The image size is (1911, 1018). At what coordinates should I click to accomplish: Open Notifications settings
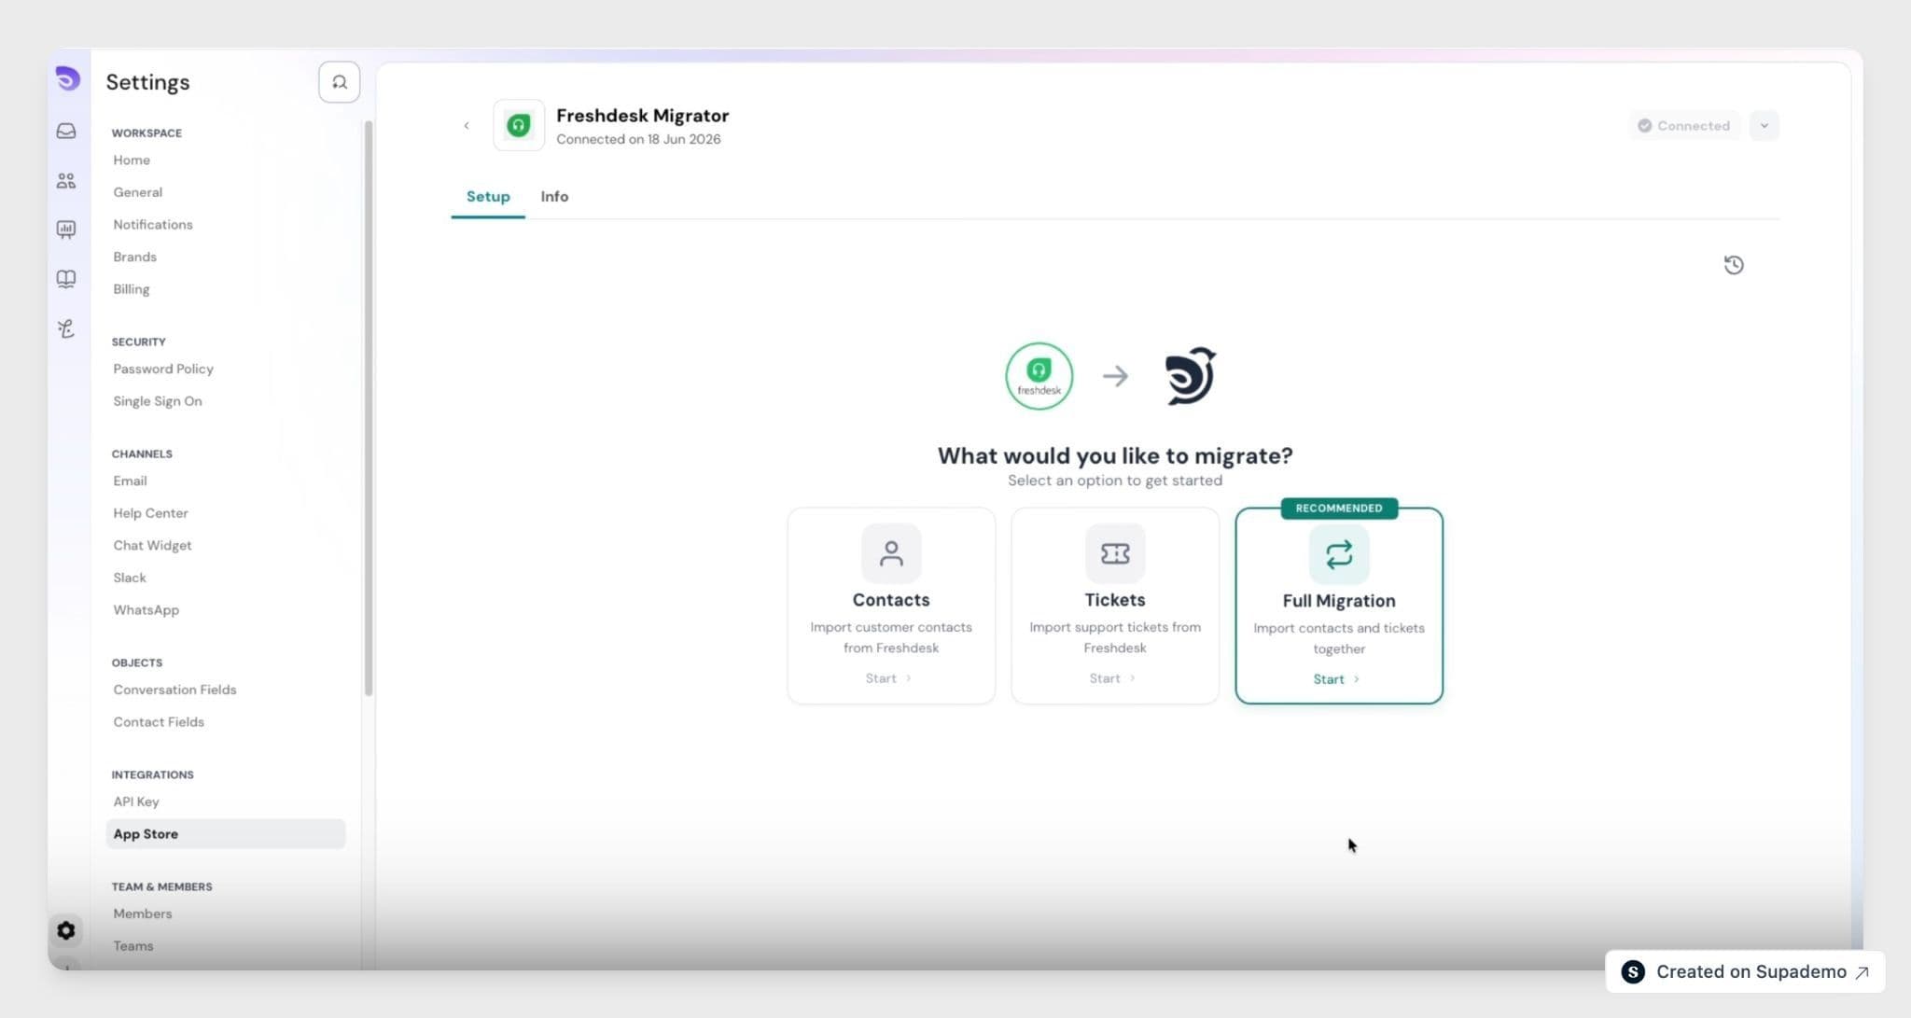tap(153, 225)
